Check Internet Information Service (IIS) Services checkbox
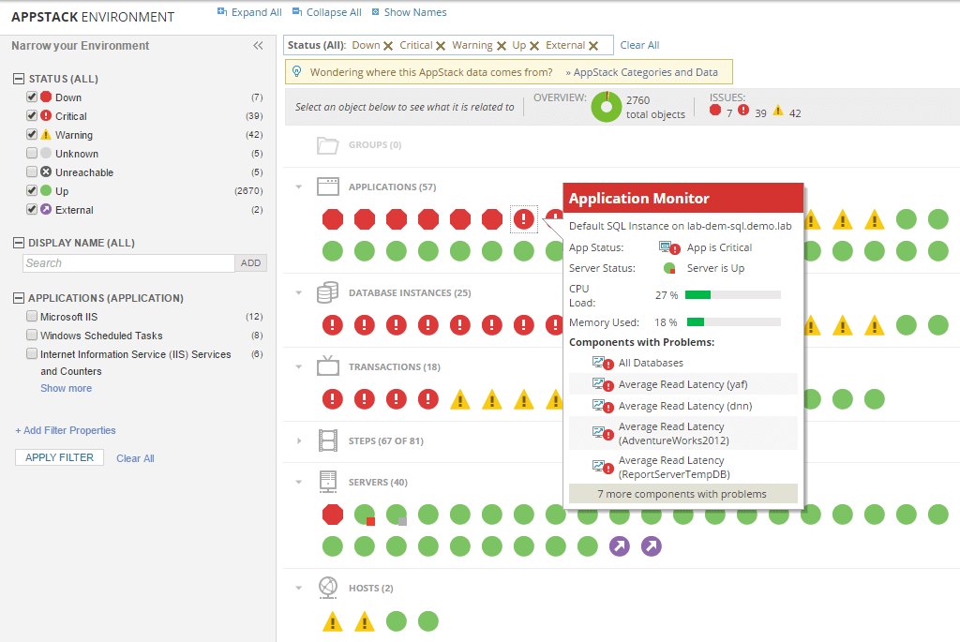The image size is (960, 642). pyautogui.click(x=32, y=353)
